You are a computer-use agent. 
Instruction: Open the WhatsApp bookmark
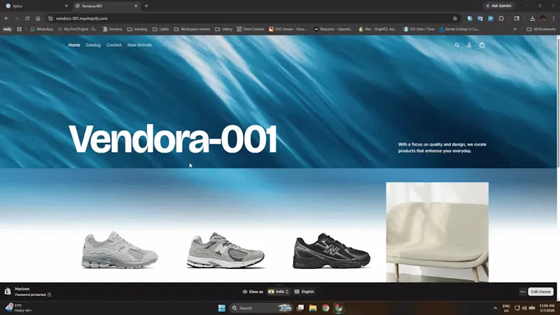point(41,29)
